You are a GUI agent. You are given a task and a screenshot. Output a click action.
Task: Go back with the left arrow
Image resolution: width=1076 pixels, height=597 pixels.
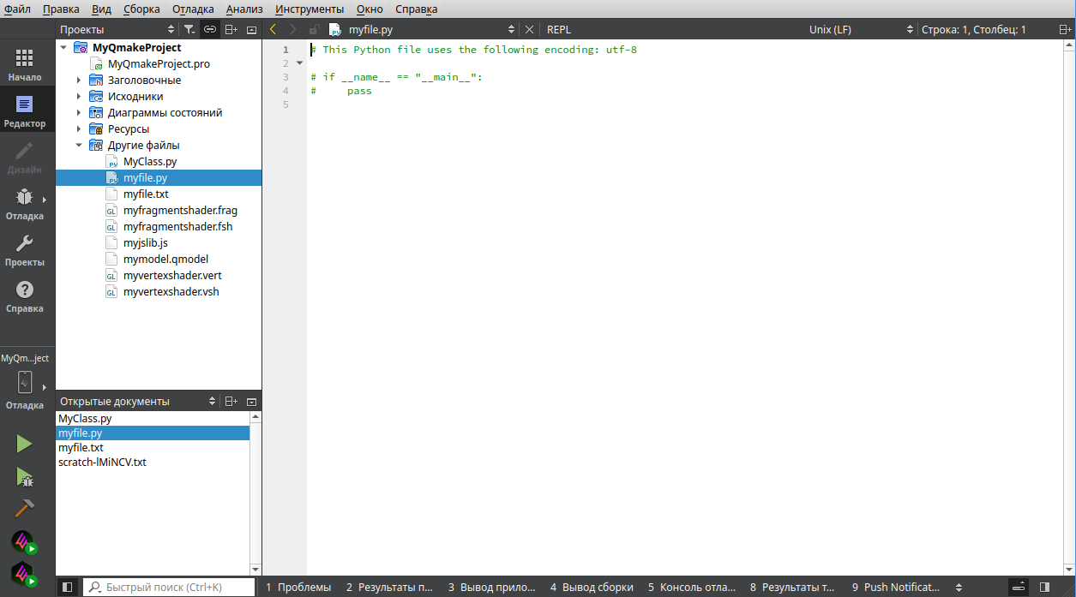(x=274, y=29)
